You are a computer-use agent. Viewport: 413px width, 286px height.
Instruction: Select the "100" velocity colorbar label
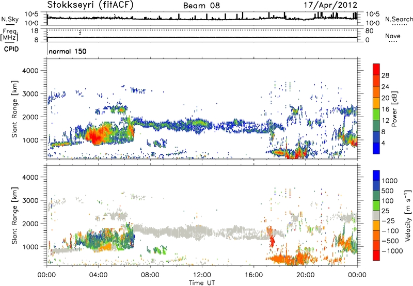[x=388, y=201]
